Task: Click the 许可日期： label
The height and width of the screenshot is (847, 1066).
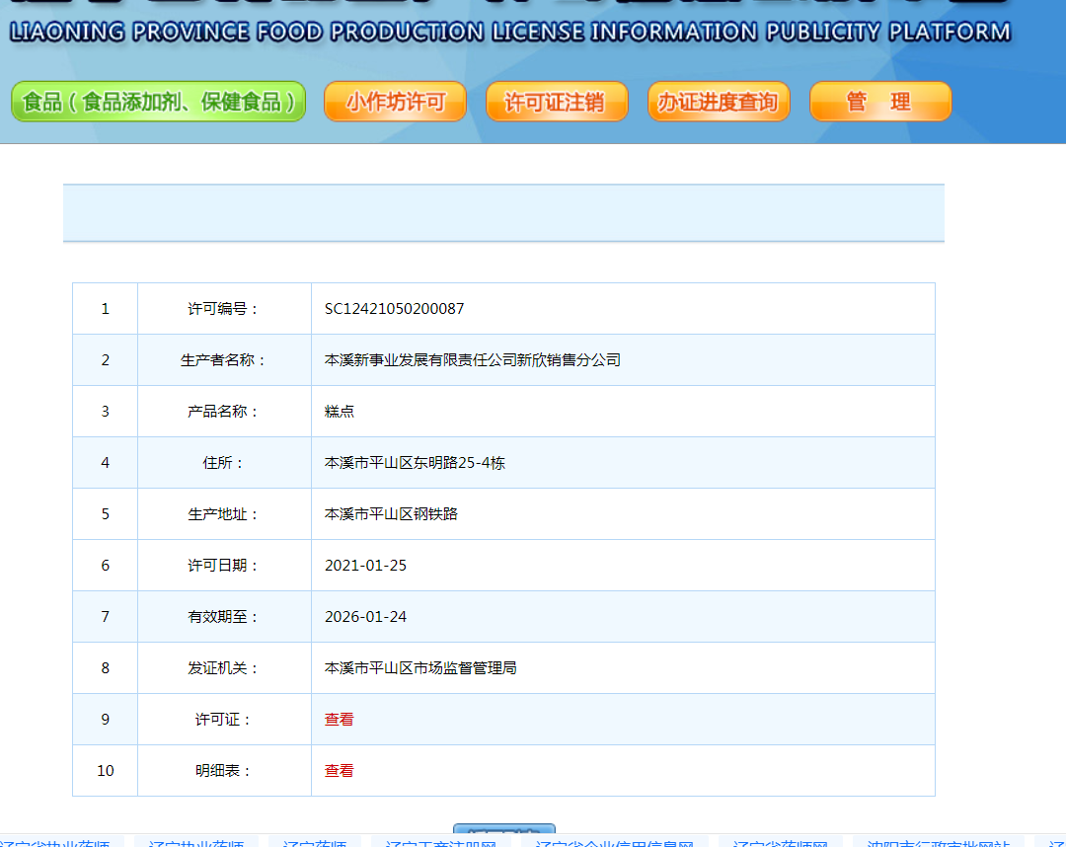Action: [x=224, y=566]
